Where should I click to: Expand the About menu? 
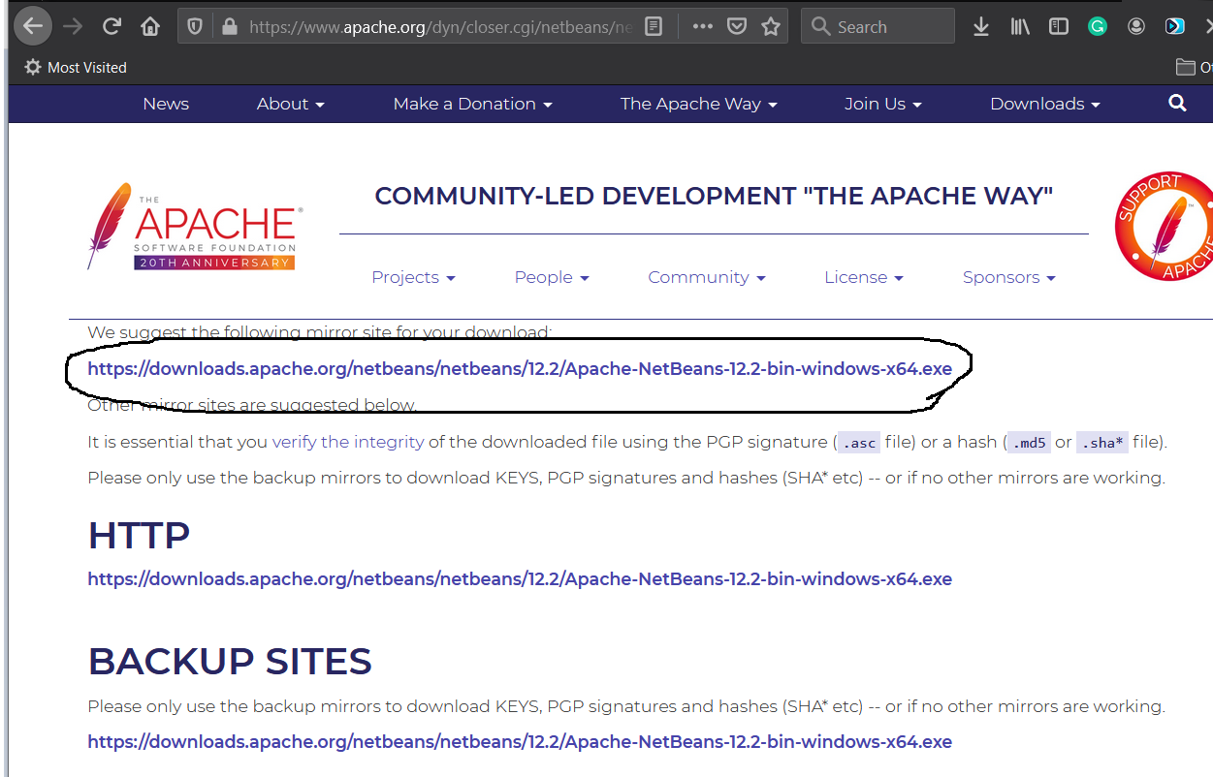[x=290, y=104]
